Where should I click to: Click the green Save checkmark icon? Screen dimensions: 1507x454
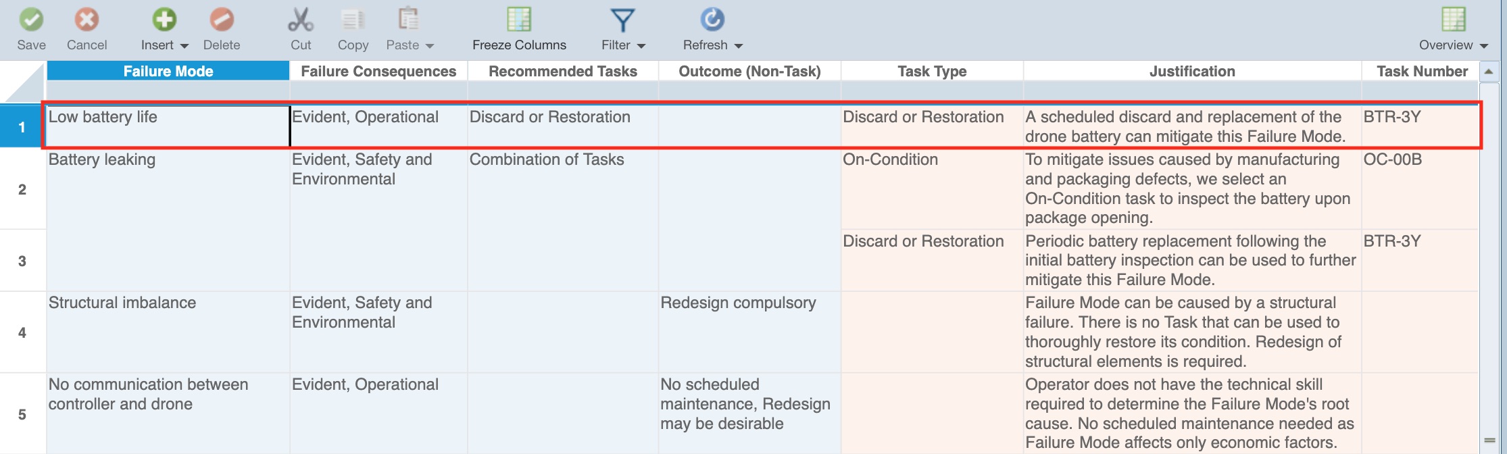coord(31,20)
